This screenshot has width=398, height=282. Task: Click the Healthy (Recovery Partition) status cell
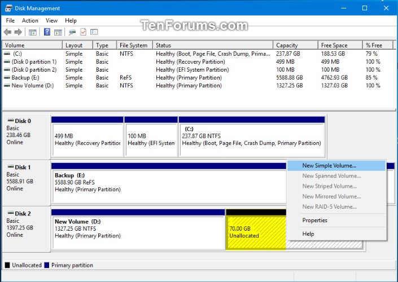pos(190,61)
